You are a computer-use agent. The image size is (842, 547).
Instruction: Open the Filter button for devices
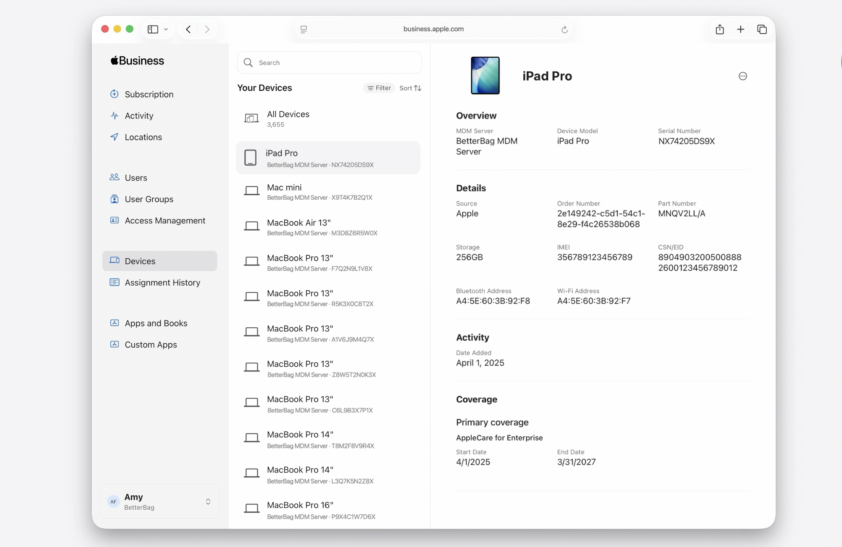coord(379,88)
